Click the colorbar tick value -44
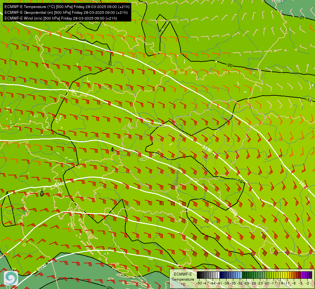This screenshot has width=315, height=289. (213, 283)
